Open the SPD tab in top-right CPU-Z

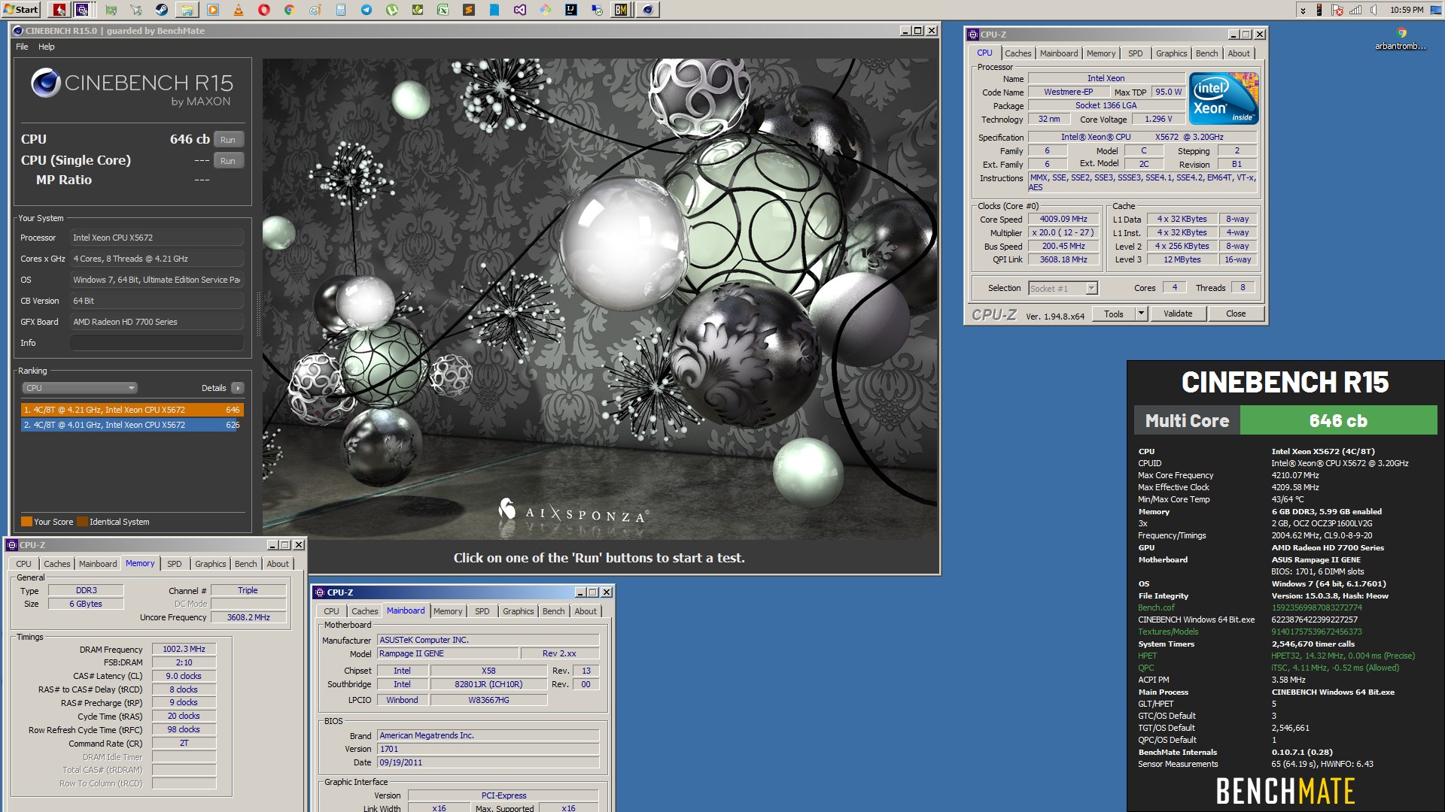pyautogui.click(x=1135, y=53)
